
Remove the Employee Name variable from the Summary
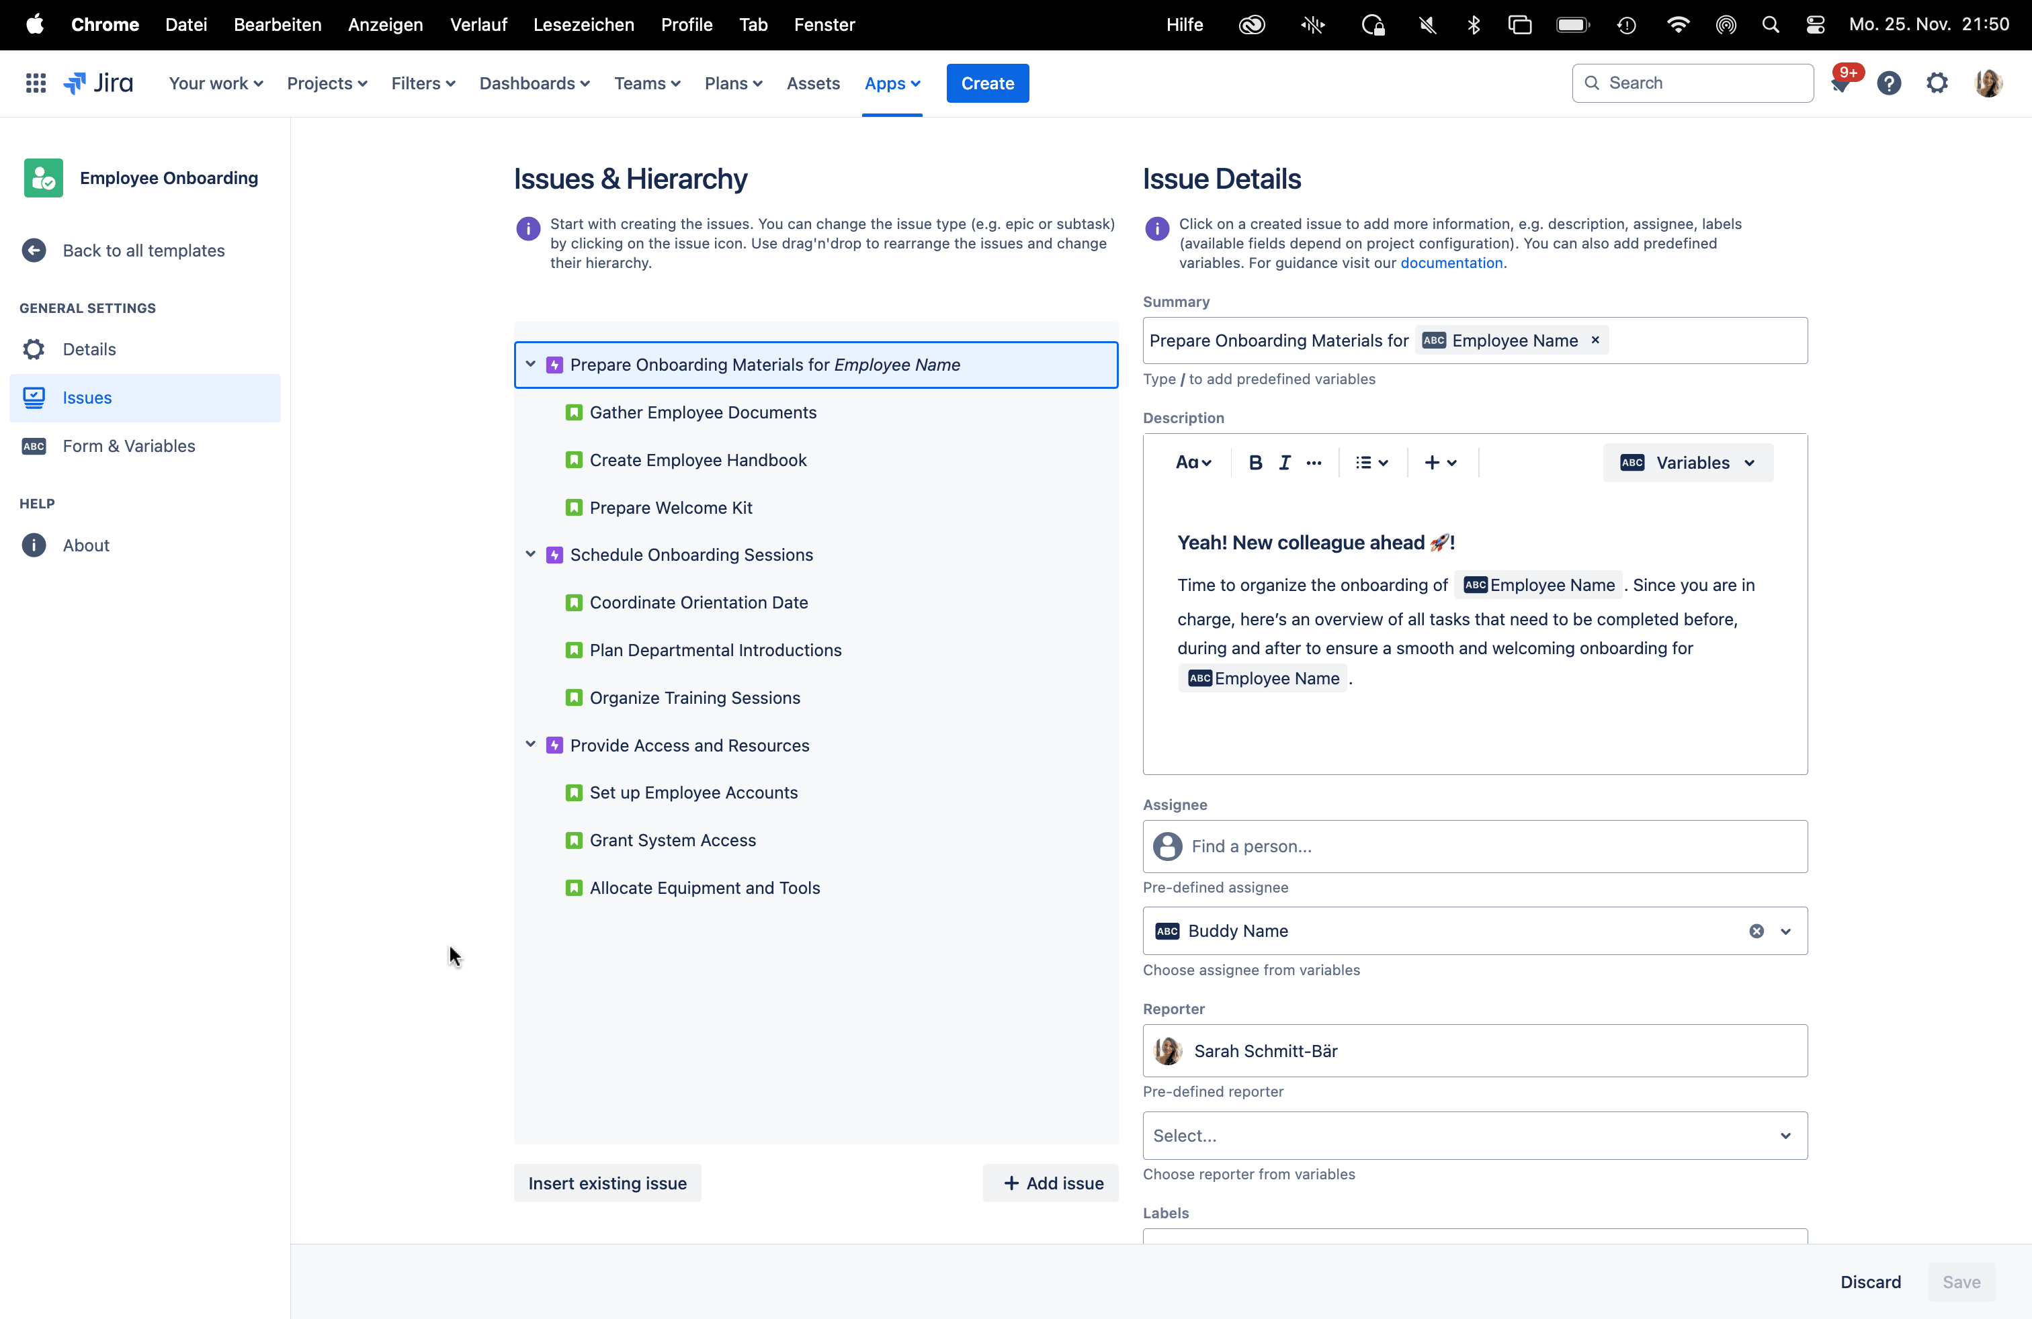[x=1595, y=340]
